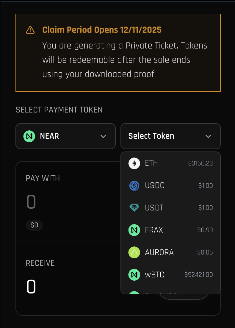Open the NEAR network dropdown
235x328 pixels.
click(65, 136)
